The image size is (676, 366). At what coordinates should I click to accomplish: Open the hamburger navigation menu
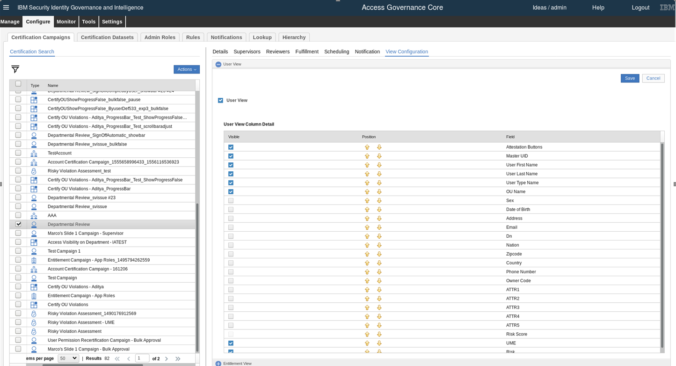click(x=6, y=7)
